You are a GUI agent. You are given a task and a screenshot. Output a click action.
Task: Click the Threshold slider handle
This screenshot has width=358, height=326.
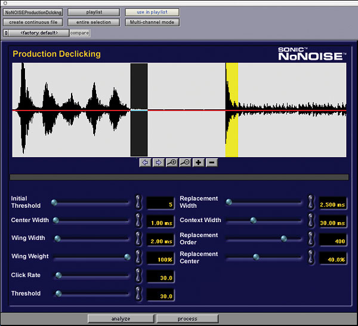coord(58,294)
